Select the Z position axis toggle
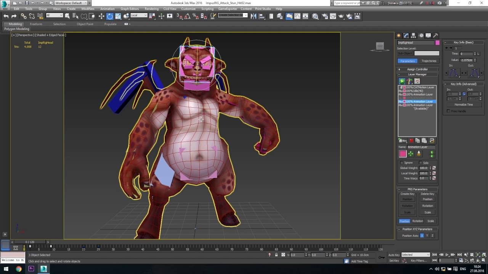The image size is (488, 274). coord(432,236)
